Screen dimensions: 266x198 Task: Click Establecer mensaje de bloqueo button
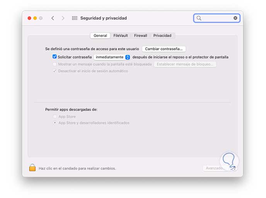tap(185, 64)
